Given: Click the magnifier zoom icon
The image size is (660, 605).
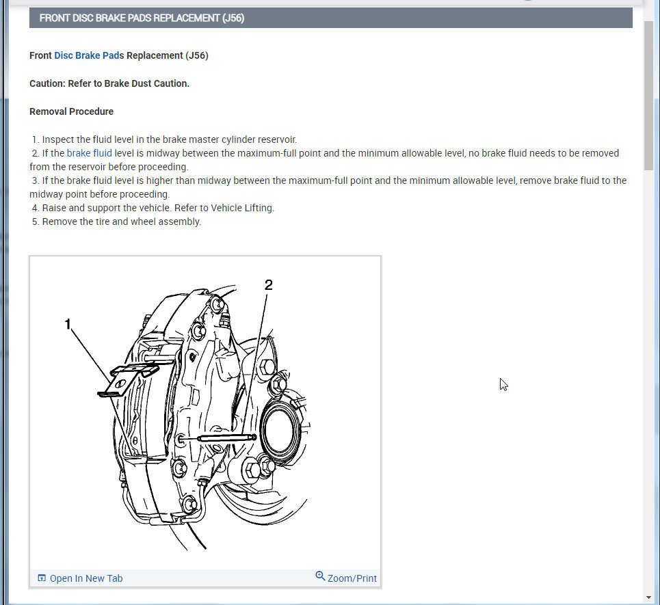Looking at the screenshot, I should coord(320,576).
